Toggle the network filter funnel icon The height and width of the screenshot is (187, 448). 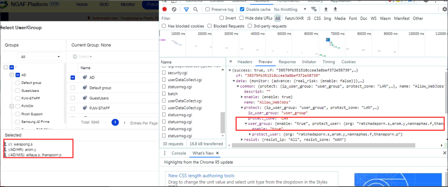tap(186, 9)
